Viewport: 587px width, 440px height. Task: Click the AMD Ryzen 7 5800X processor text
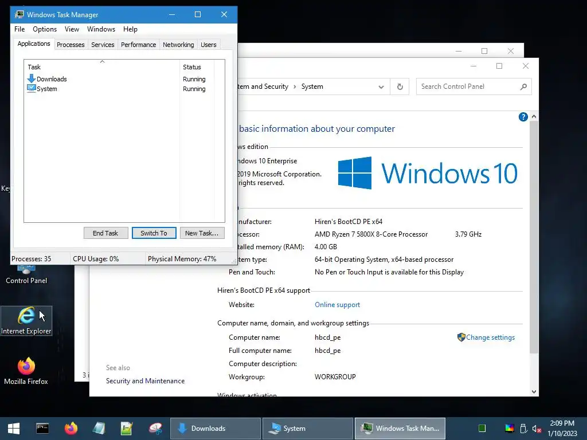click(x=371, y=234)
